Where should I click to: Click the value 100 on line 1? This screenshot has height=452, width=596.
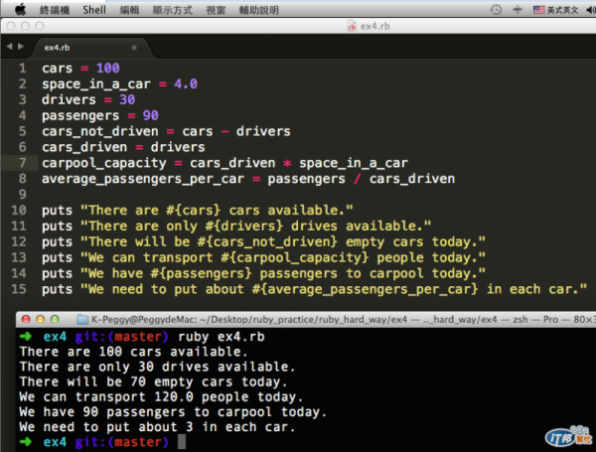(x=108, y=68)
